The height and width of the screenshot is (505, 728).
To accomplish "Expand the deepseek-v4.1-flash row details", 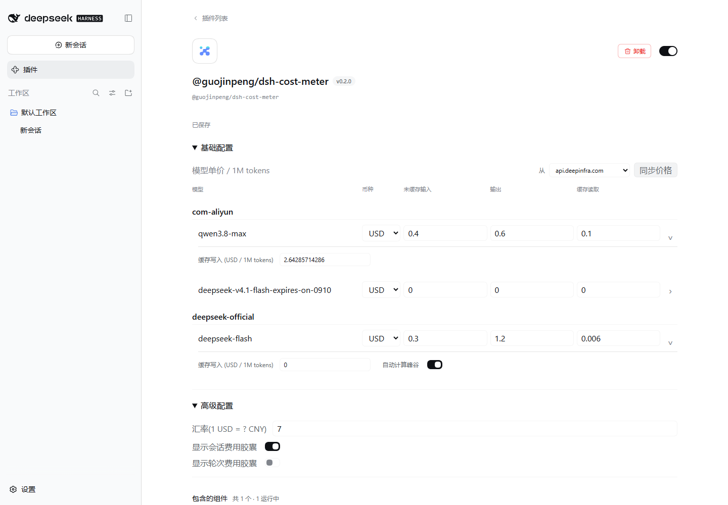I will [670, 291].
